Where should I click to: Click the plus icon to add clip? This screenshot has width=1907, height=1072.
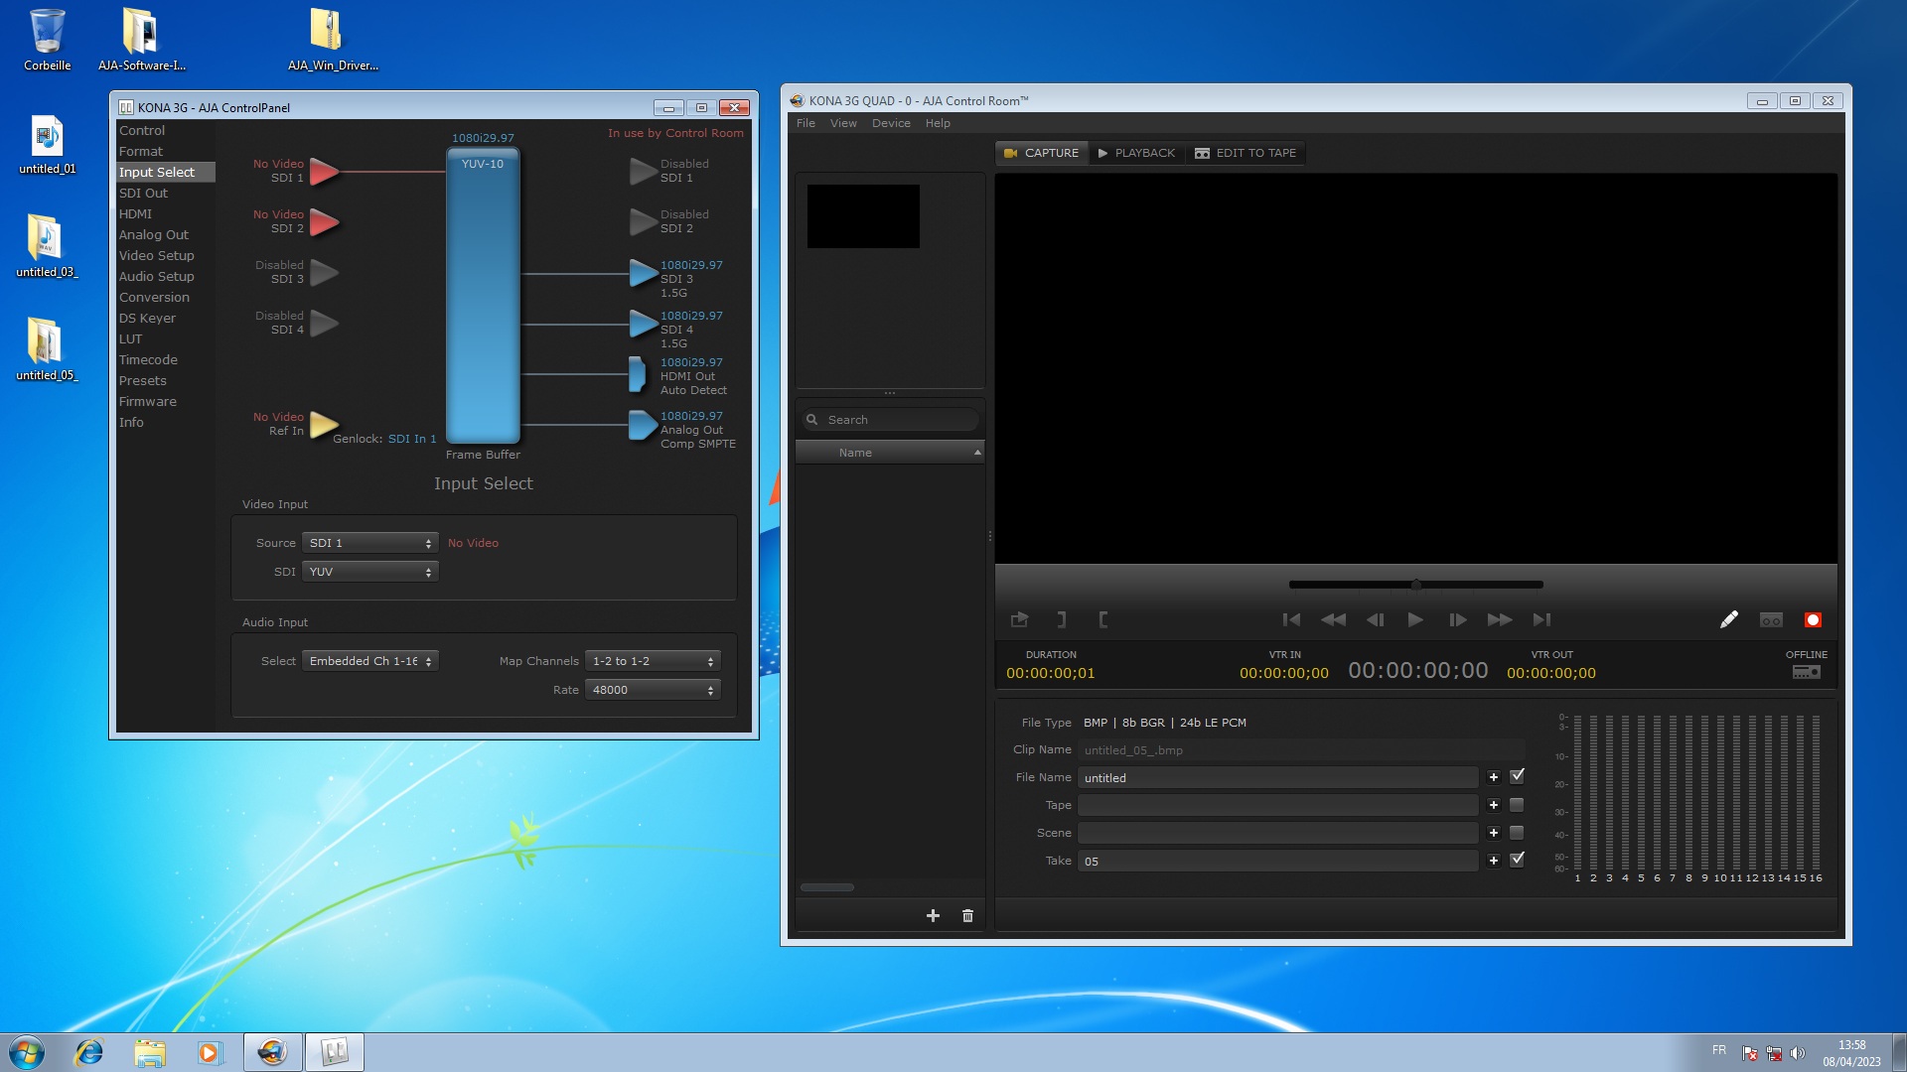click(x=933, y=916)
